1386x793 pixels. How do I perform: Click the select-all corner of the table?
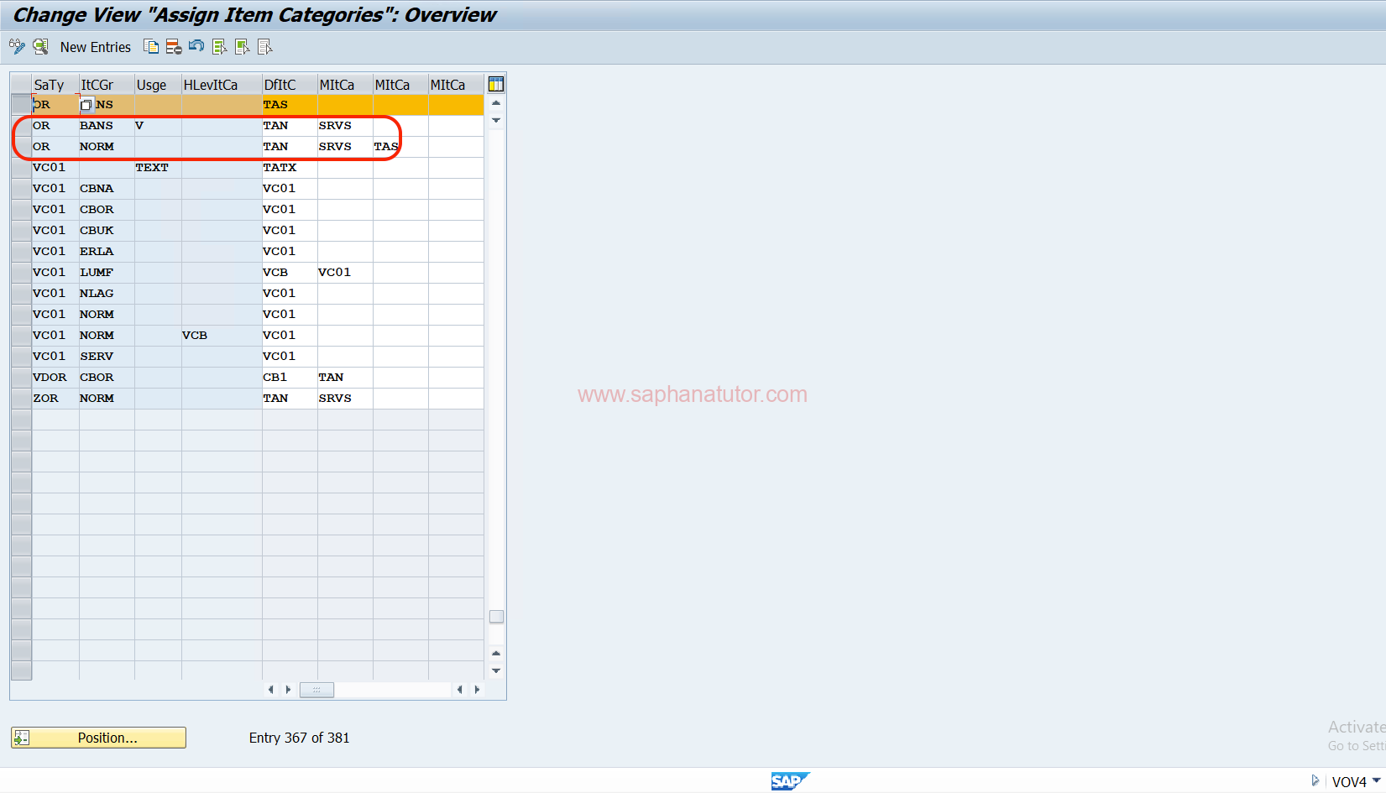[x=21, y=85]
